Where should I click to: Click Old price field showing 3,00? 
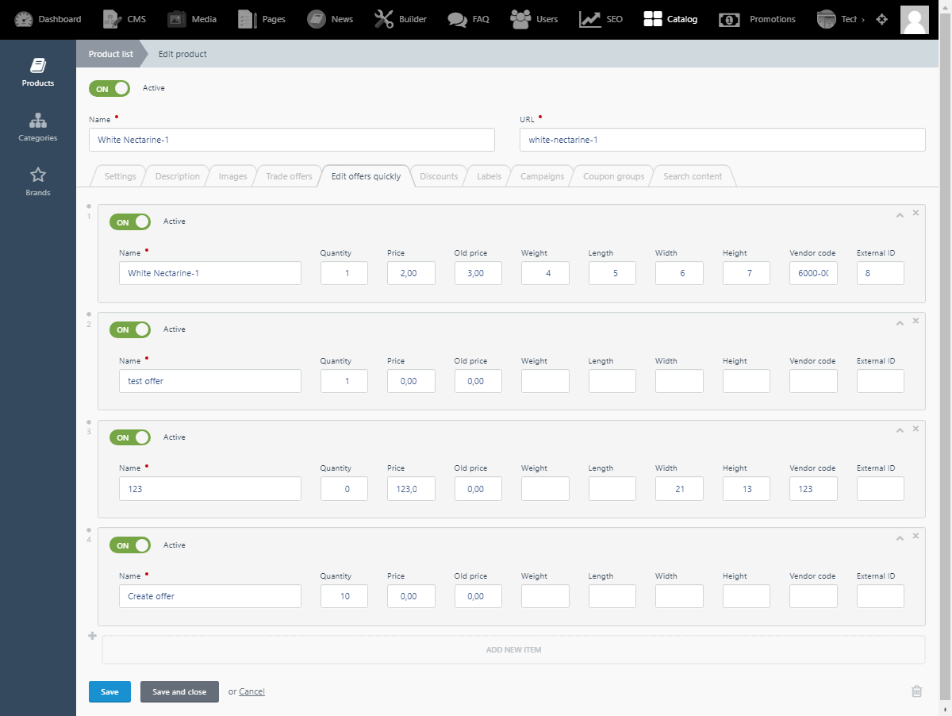pos(478,273)
